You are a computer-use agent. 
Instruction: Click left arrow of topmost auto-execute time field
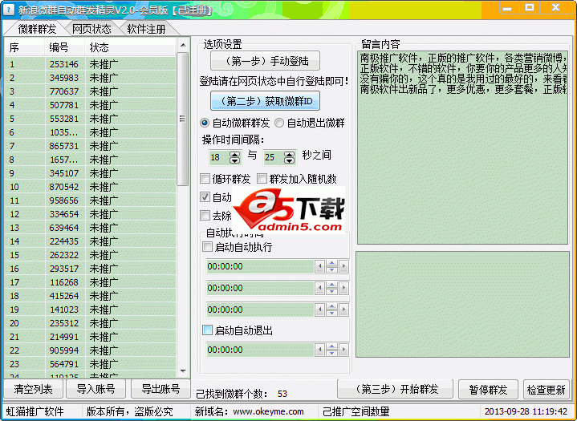[x=319, y=266]
